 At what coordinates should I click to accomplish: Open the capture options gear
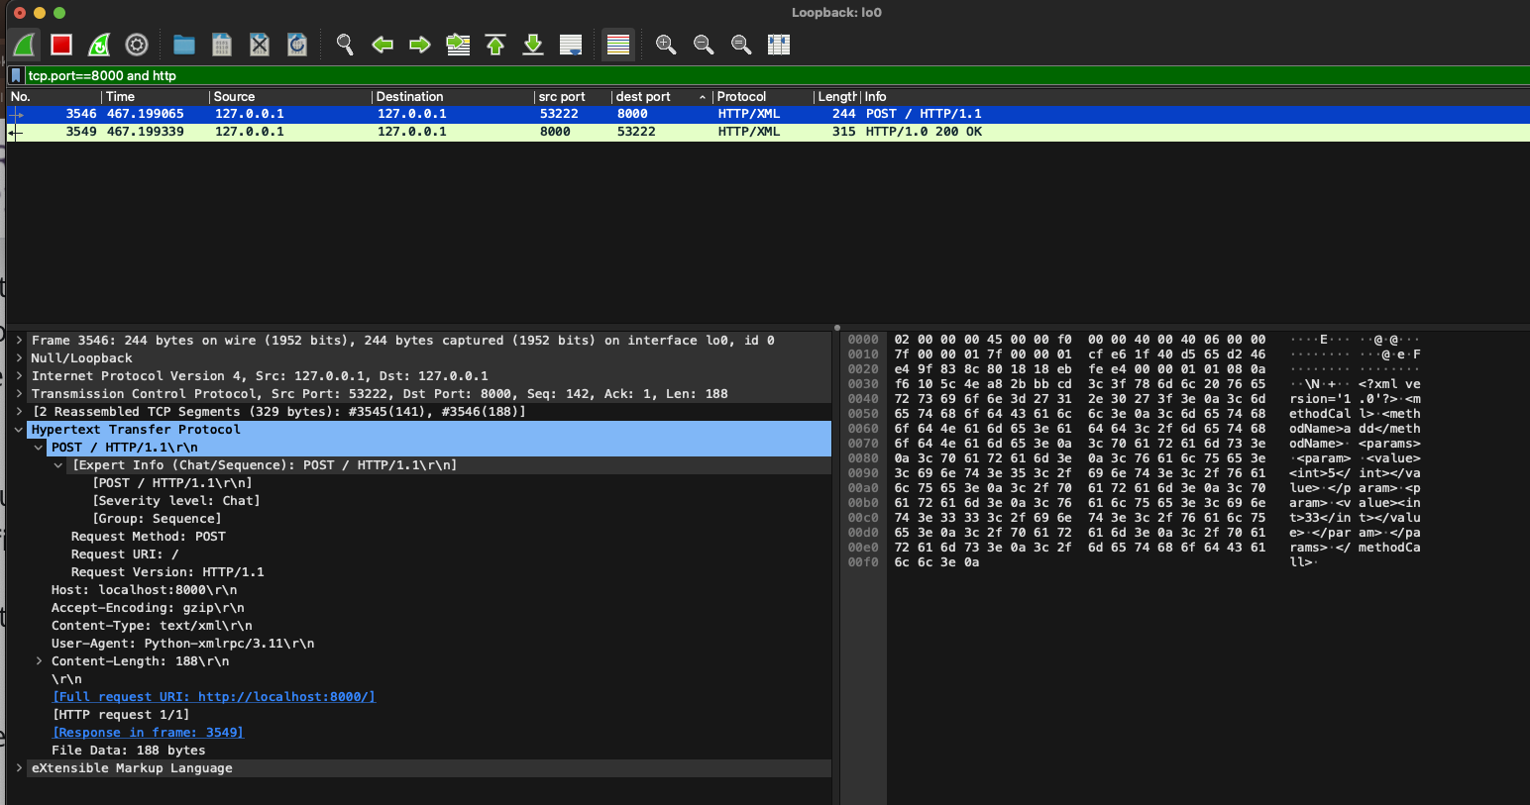[136, 45]
